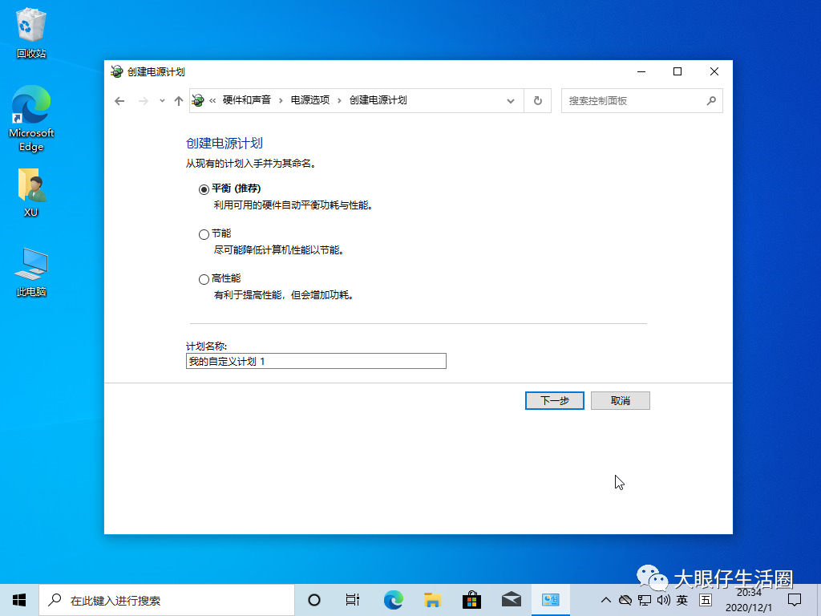The width and height of the screenshot is (821, 616).
Task: Close the 创建电源计划 window
Action: click(x=714, y=71)
